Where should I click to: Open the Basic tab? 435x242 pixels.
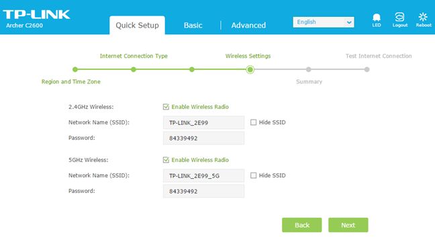coord(193,26)
